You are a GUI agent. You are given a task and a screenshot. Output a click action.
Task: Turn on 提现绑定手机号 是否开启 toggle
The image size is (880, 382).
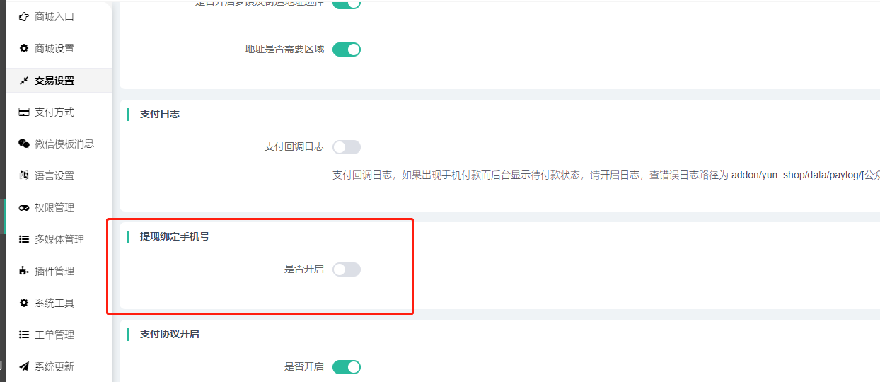[x=347, y=270]
